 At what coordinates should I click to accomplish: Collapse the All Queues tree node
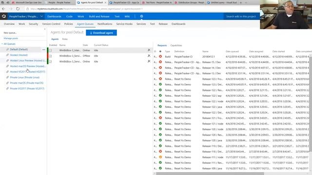coord(2,44)
